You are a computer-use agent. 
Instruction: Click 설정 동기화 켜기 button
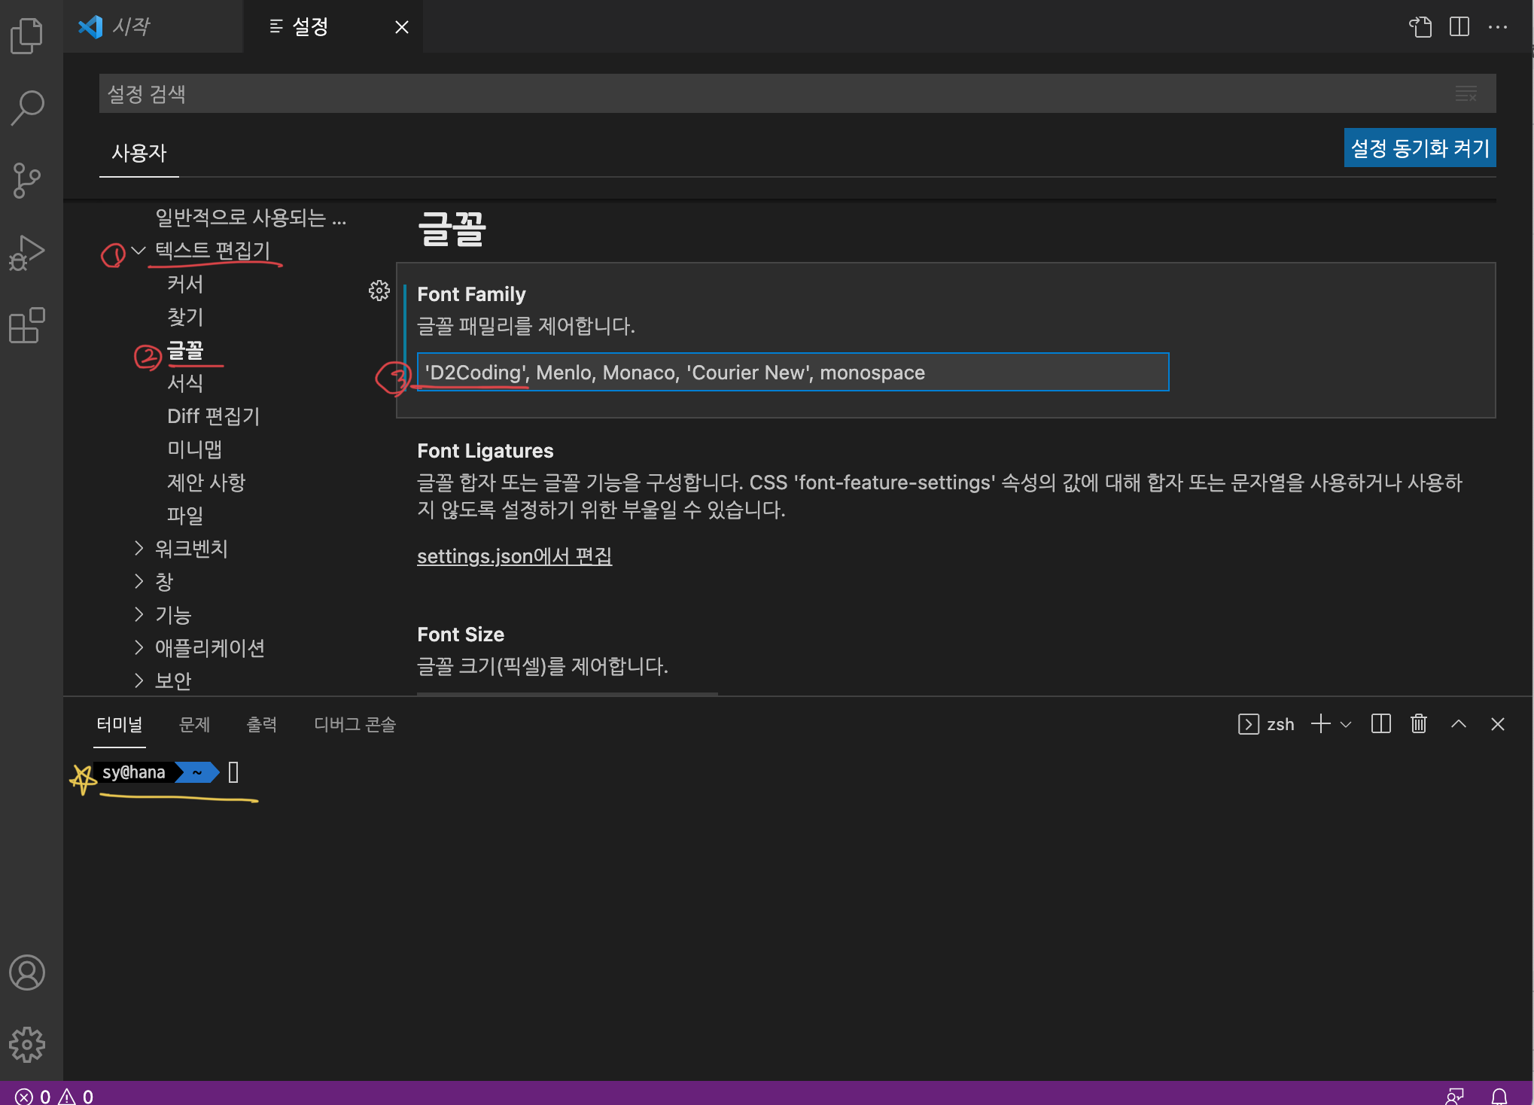coord(1420,148)
